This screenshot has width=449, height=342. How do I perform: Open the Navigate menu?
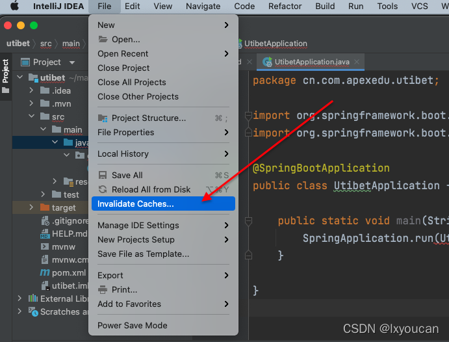point(203,6)
